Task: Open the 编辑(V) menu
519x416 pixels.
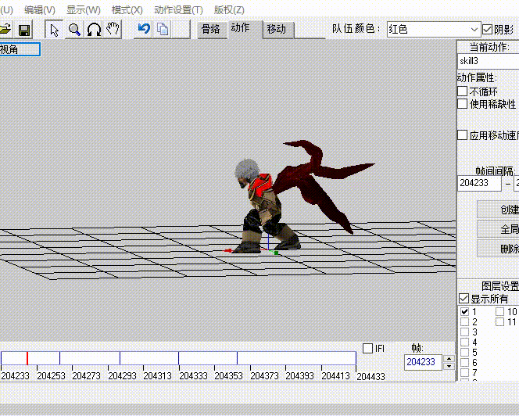Action: (40, 10)
